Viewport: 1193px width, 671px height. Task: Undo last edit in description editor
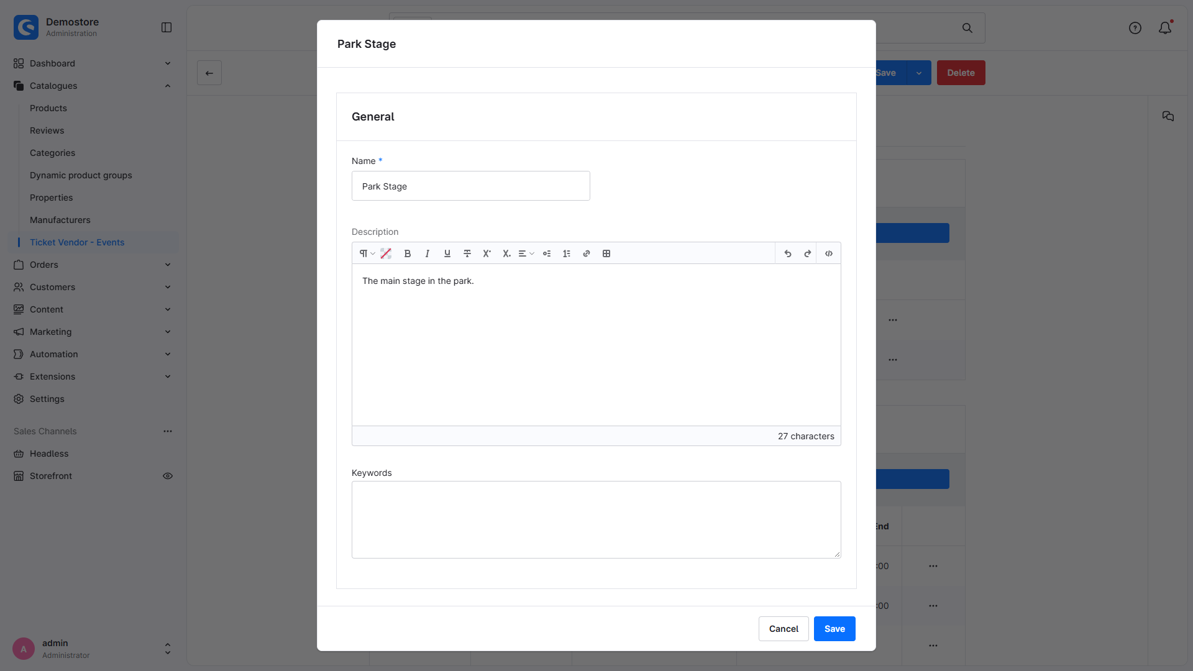pyautogui.click(x=788, y=253)
